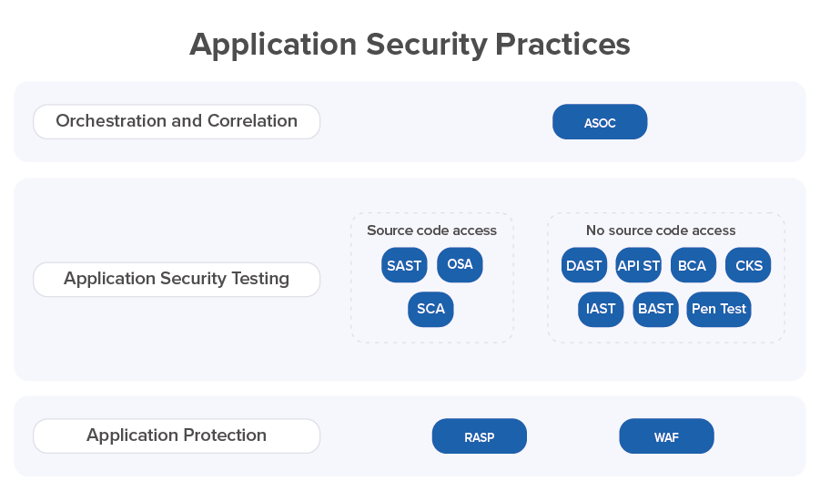
Task: Click the No source code access heading
Action: [661, 231]
